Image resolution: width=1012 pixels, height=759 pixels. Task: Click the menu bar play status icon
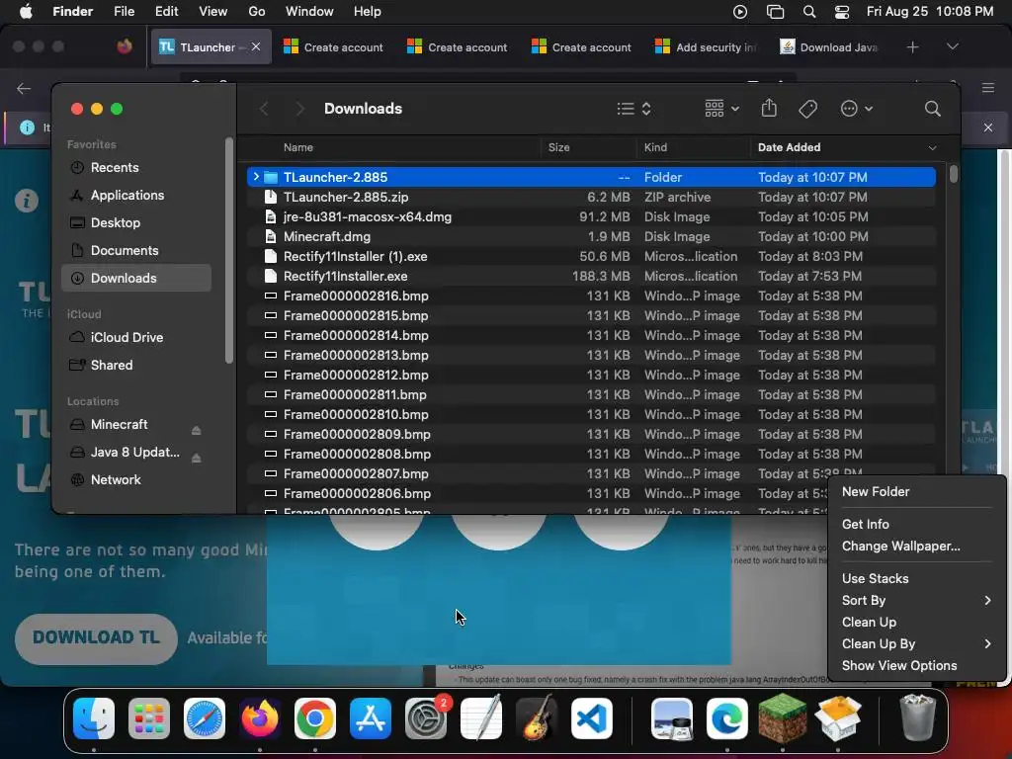[x=740, y=12]
